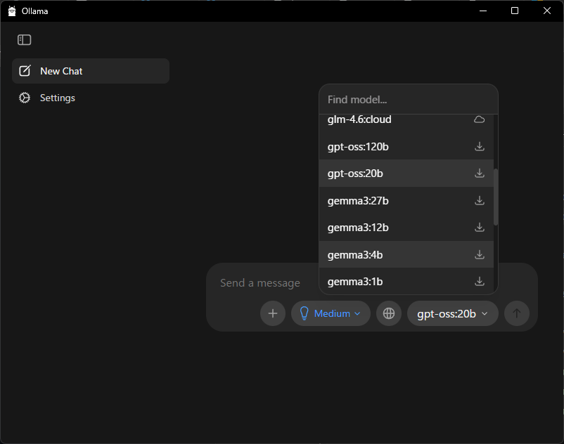This screenshot has height=444, width=564.
Task: Click the model list scrollbar thumb
Action: pos(496,197)
